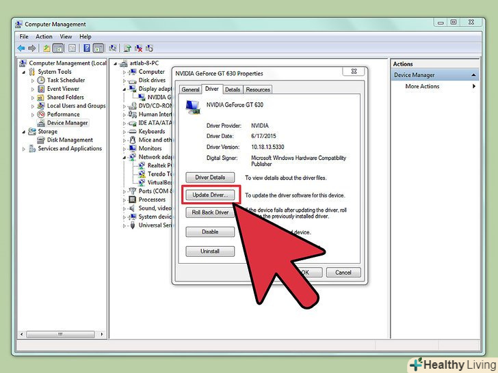Click the Uninstall device toolbar icon
The width and height of the screenshot is (498, 373).
click(138, 49)
